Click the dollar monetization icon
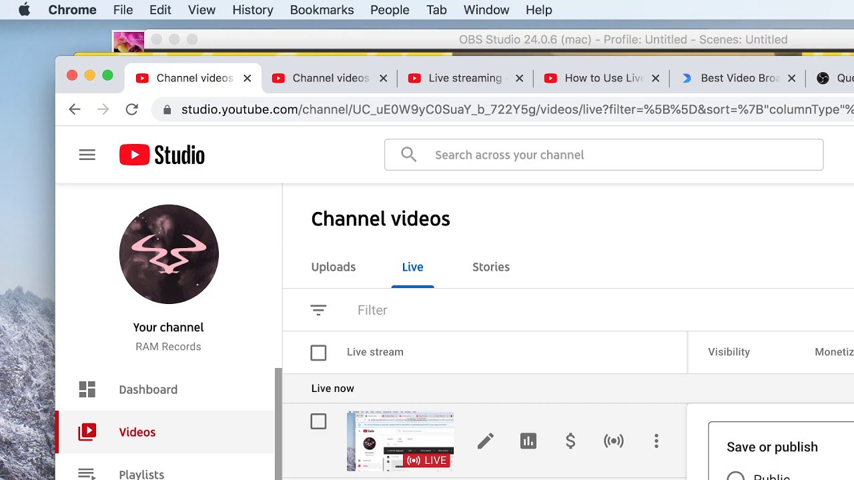Screen dimensions: 854x480 570,441
